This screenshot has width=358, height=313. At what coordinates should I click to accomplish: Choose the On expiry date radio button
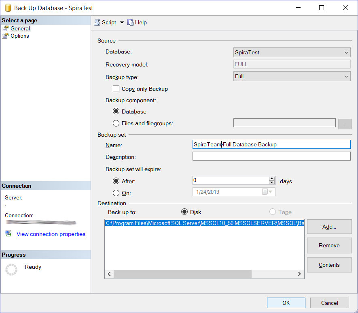117,193
